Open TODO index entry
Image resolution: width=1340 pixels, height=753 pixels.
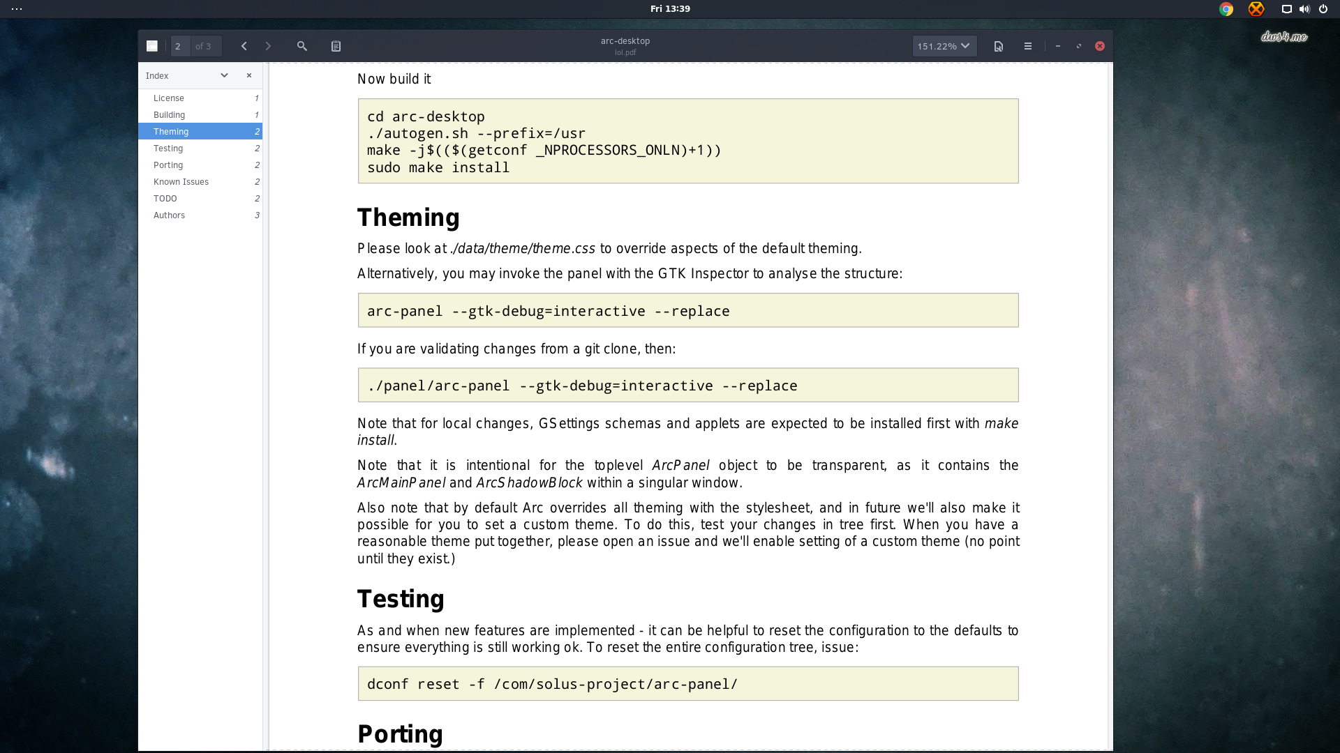click(x=200, y=199)
